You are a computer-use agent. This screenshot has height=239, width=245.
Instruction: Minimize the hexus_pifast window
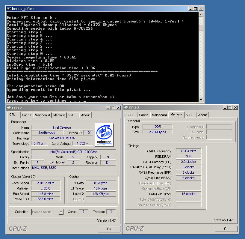click(x=190, y=9)
